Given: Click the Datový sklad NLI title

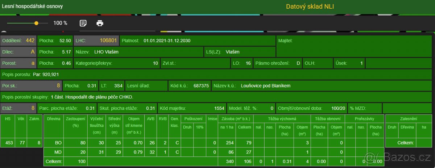Looking at the screenshot, I should tap(310, 7).
